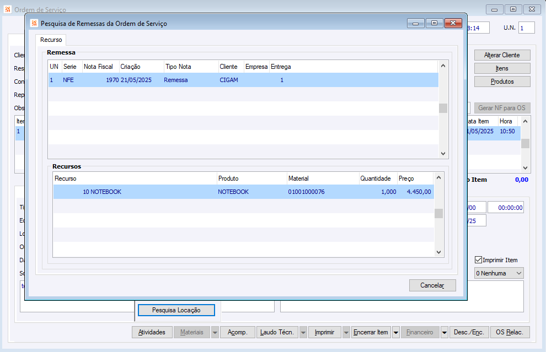Click the Empresa column header

click(256, 67)
